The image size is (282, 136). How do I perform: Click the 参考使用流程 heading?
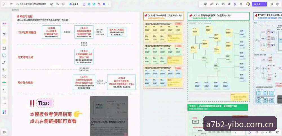click(x=25, y=16)
